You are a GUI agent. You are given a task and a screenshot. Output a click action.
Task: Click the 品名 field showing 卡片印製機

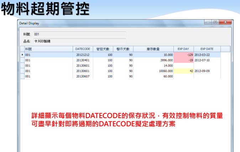point(79,41)
